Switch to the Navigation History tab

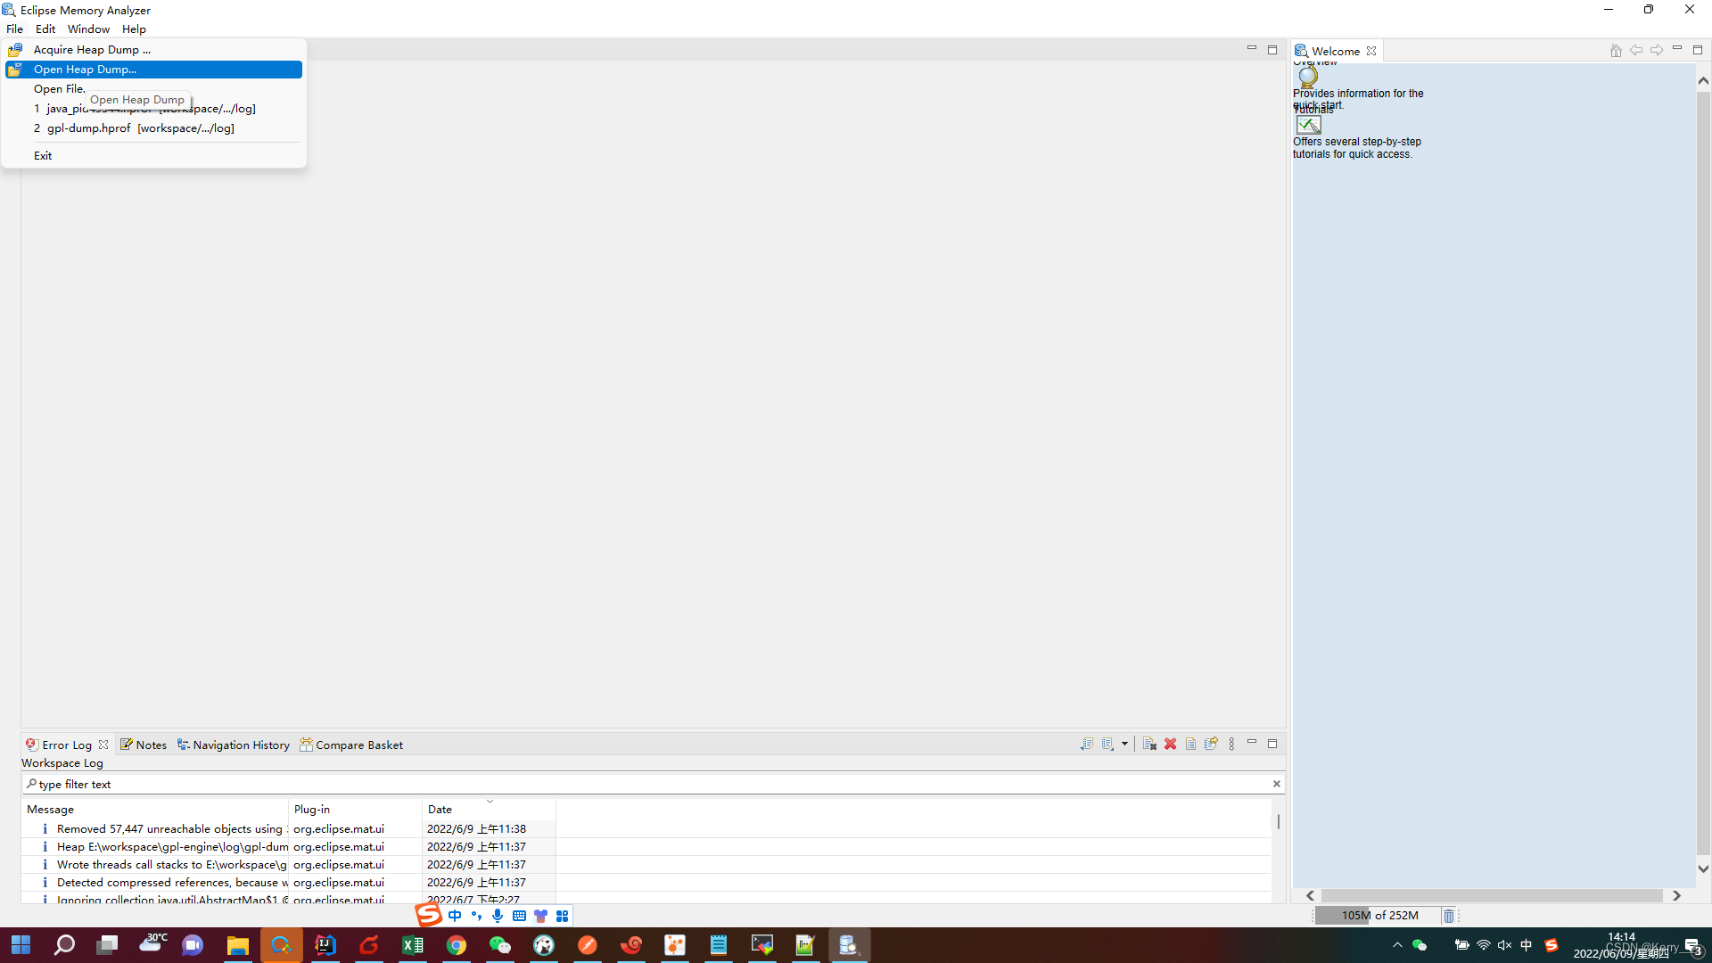point(234,745)
